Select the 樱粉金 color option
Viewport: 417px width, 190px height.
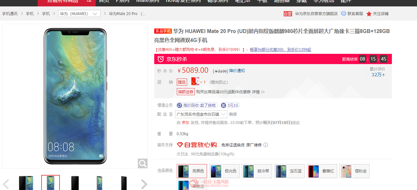(x=355, y=171)
